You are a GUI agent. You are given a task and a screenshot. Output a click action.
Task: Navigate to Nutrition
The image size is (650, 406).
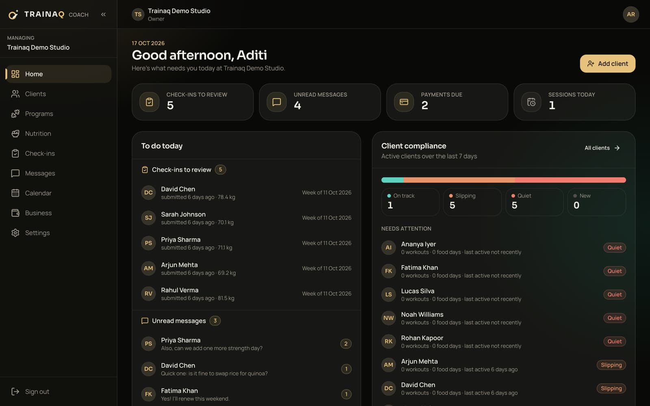pyautogui.click(x=58, y=134)
